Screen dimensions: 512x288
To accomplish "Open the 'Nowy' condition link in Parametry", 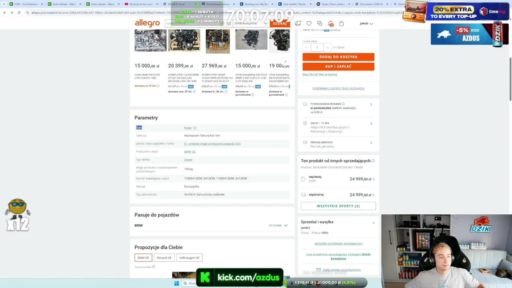I will (x=188, y=128).
